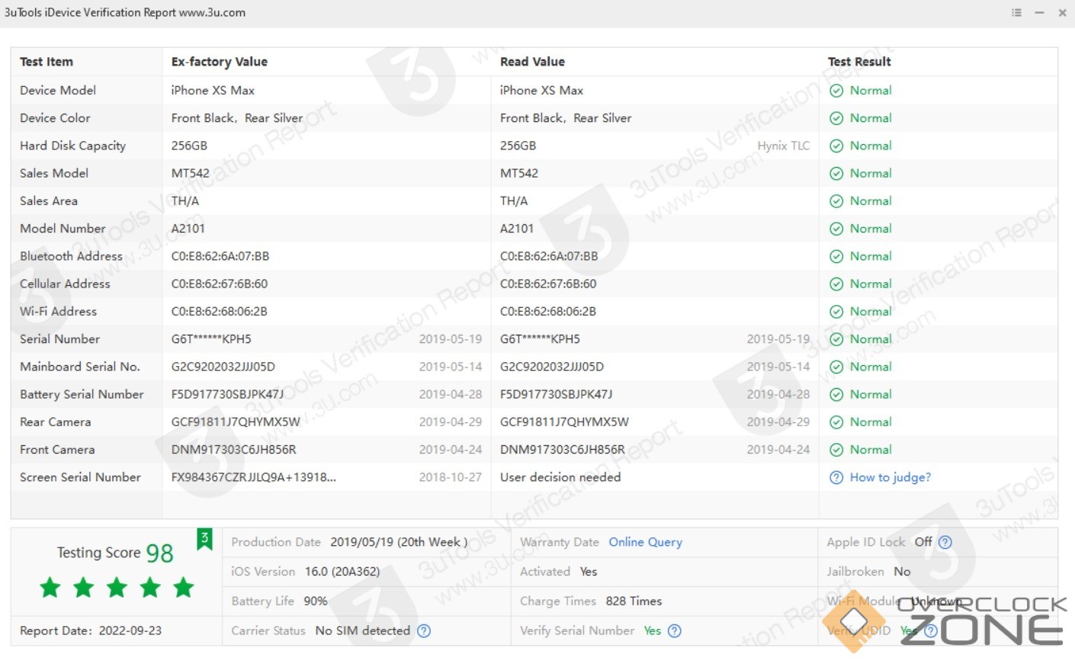1075x661 pixels.
Task: Click the Normal check icon for Model Number
Action: pos(836,229)
